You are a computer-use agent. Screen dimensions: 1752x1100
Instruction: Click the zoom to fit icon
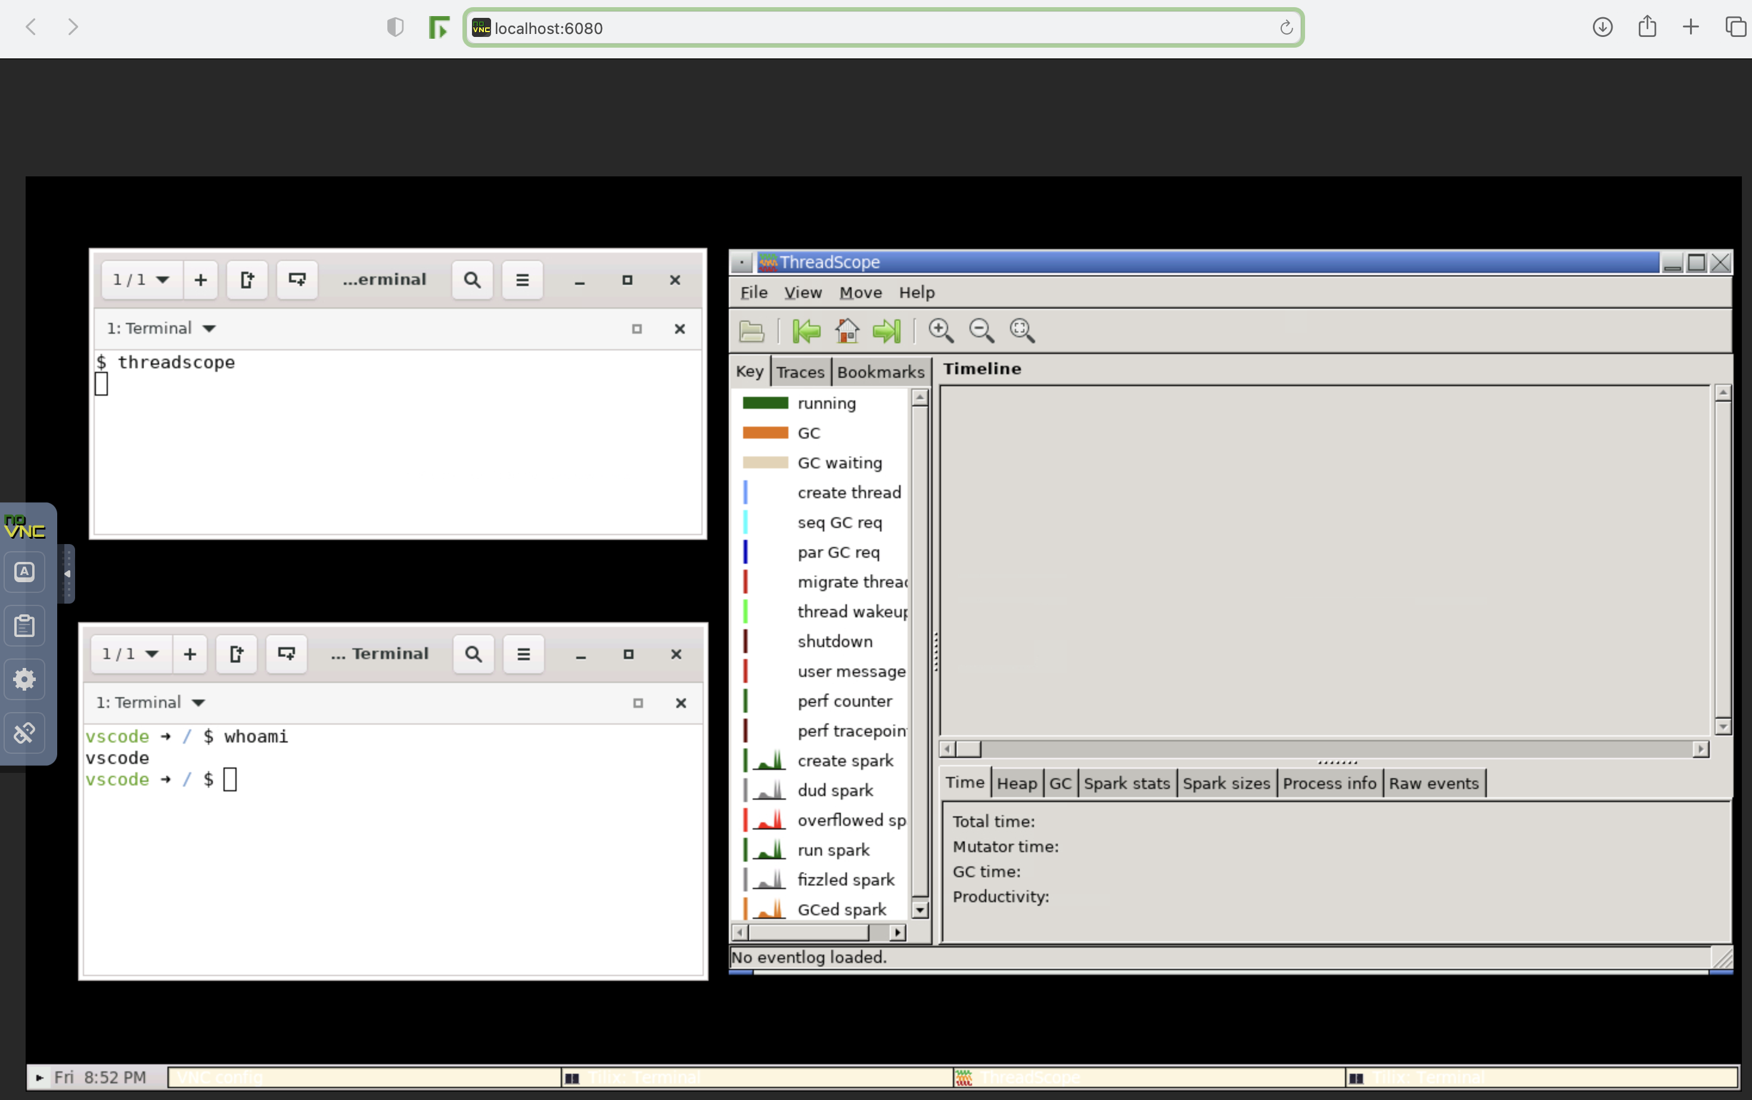(1022, 331)
